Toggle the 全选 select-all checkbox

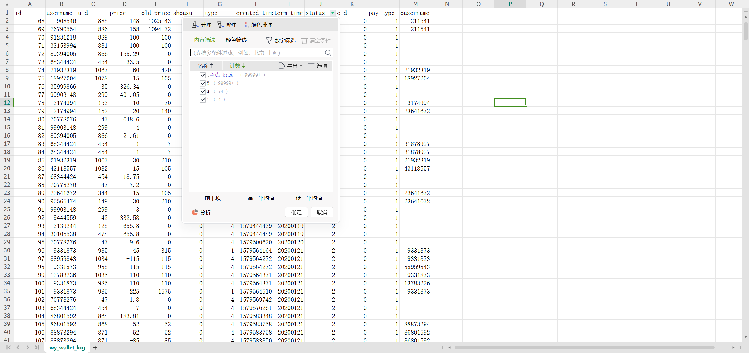coord(203,75)
